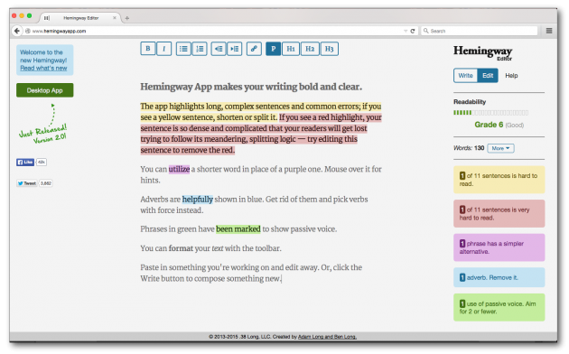This screenshot has height=354, width=569.
Task: Apply Heading 2 style
Action: (x=310, y=49)
